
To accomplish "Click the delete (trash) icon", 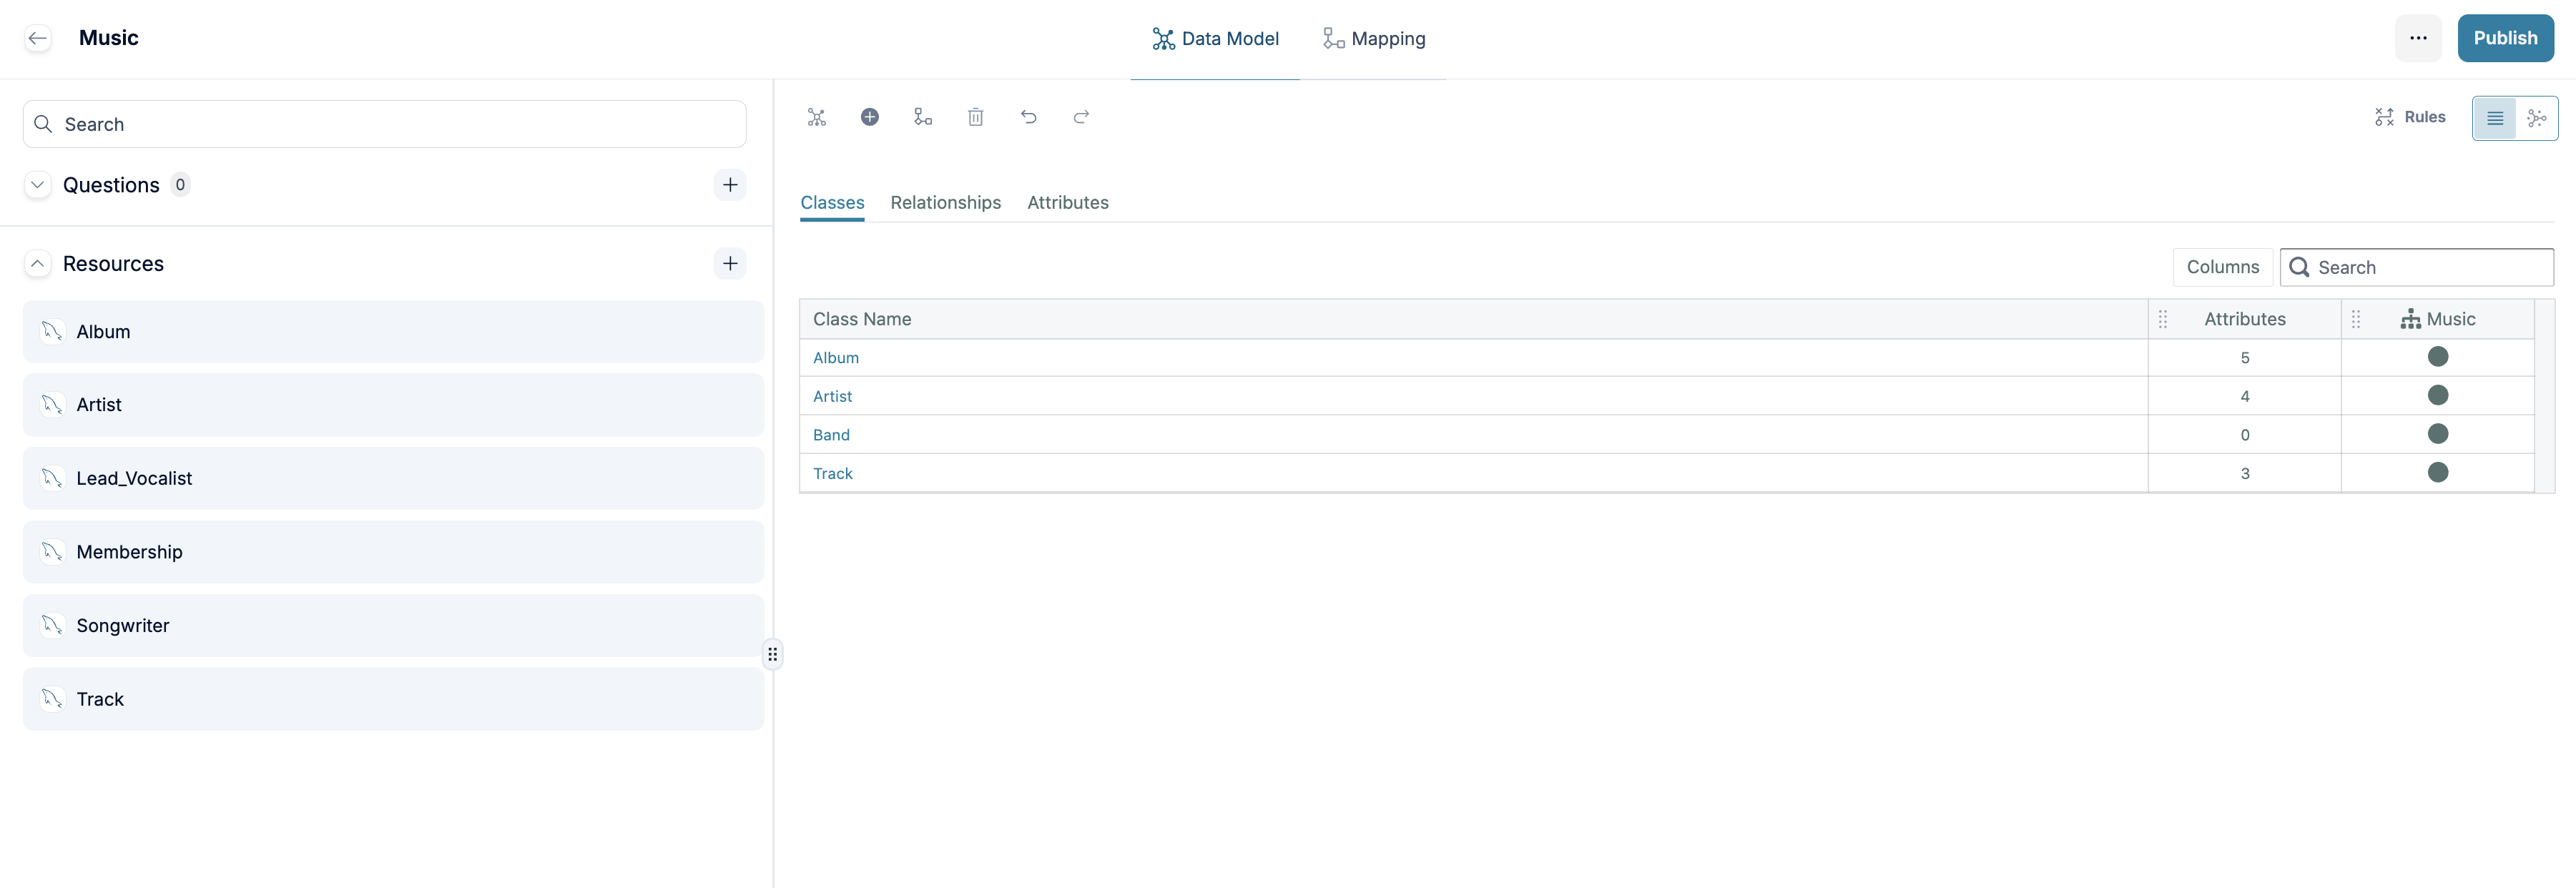I will point(976,117).
